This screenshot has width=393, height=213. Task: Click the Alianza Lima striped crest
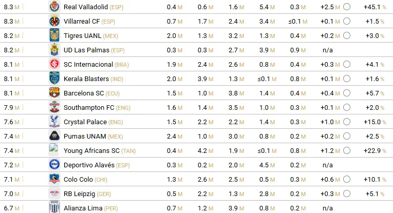tap(54, 208)
